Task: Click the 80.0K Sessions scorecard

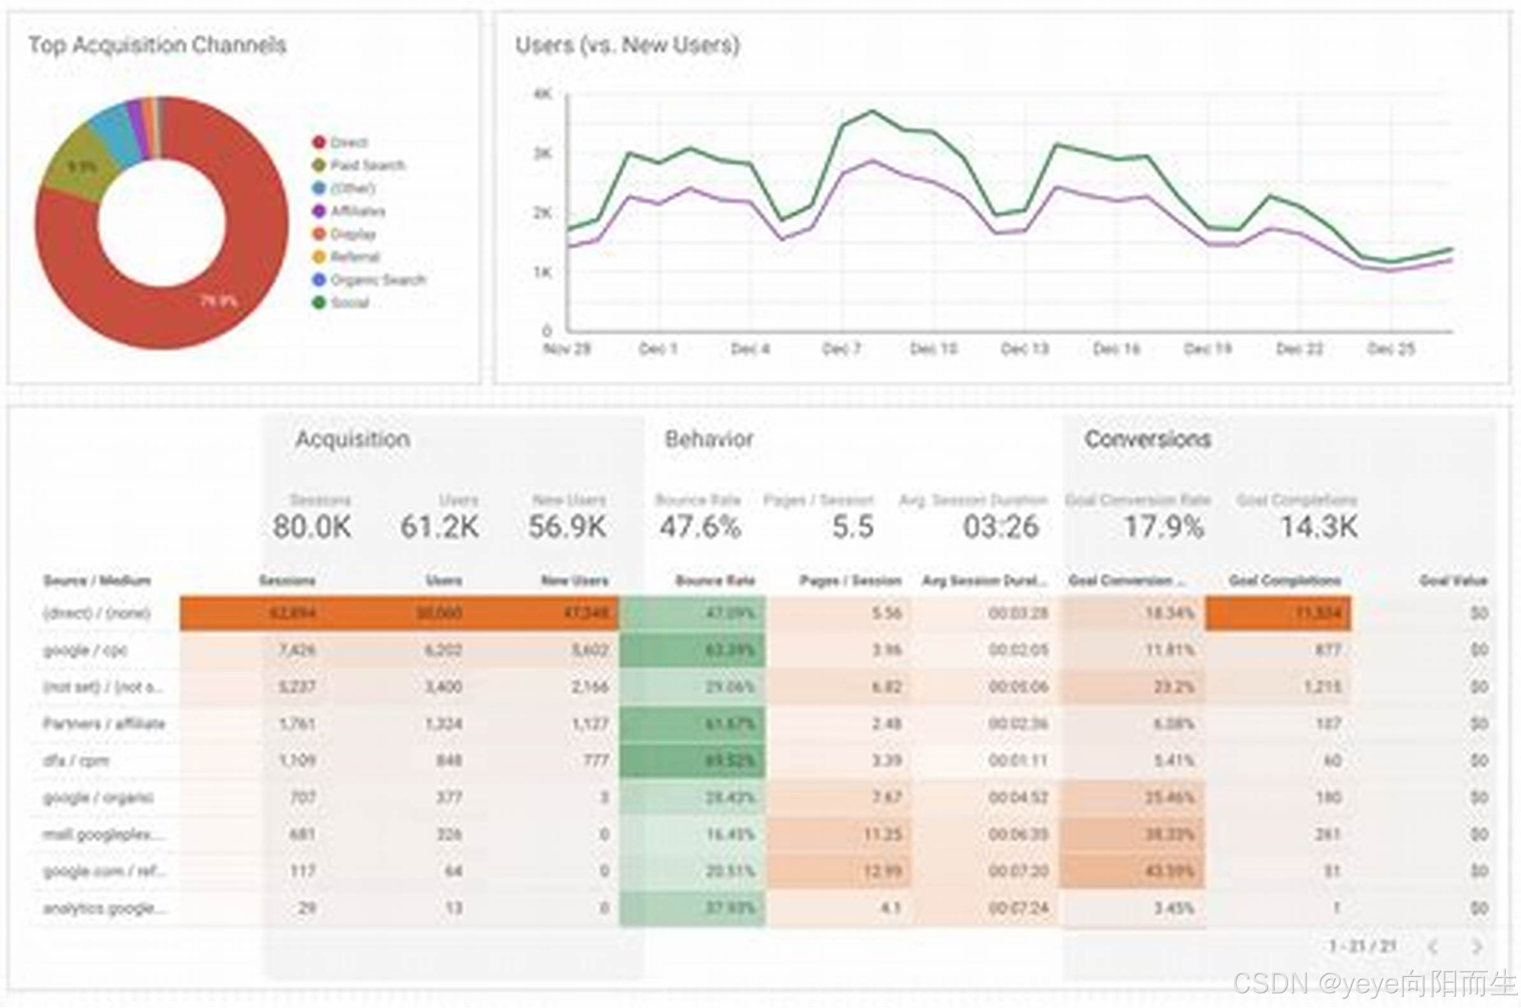Action: [312, 526]
